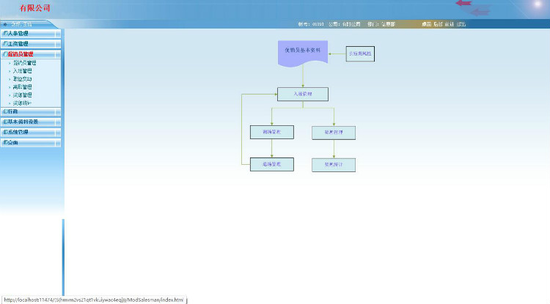The width and height of the screenshot is (550, 304).
Task: Open the 离职管理 submenu item
Action: coord(23,87)
